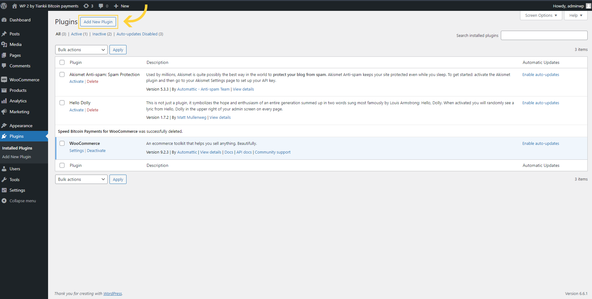
Task: View details for Akismet Anti-spam
Action: (x=243, y=89)
